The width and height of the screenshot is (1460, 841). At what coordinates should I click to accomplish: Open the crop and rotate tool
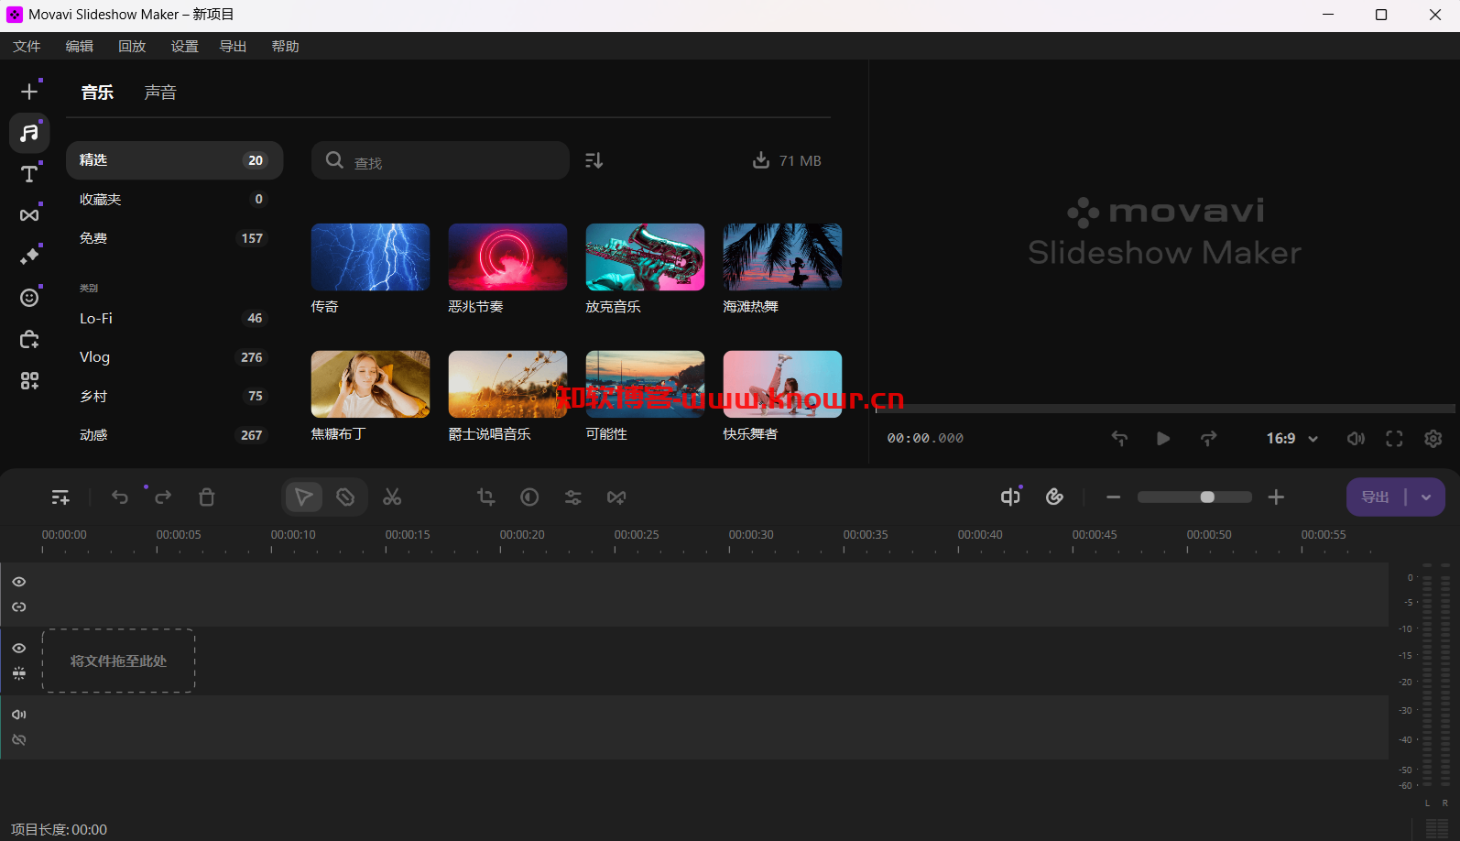point(486,497)
